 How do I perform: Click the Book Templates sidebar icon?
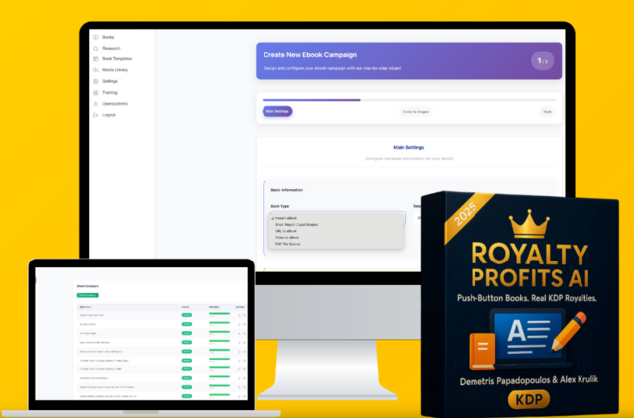[96, 58]
